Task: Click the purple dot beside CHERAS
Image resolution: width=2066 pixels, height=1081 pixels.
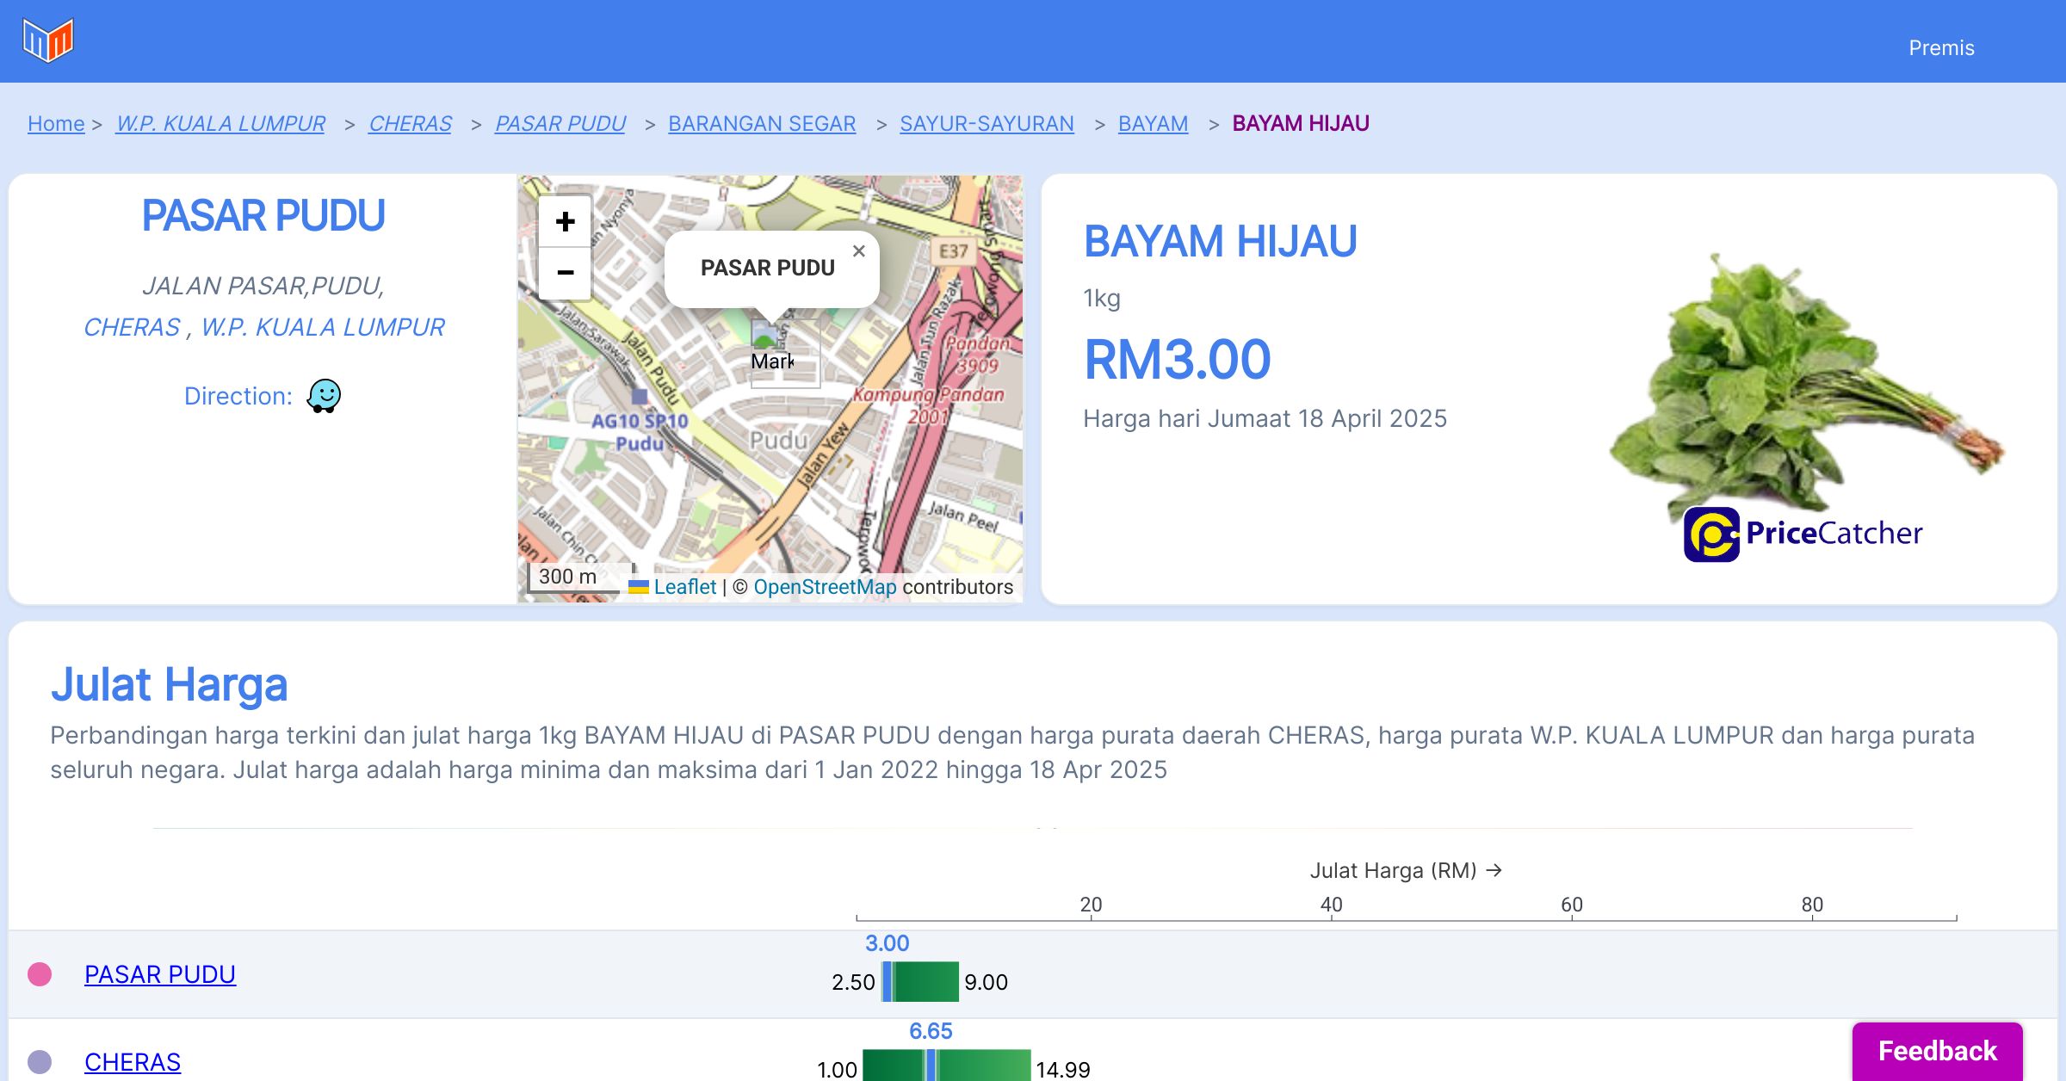Action: [40, 1062]
